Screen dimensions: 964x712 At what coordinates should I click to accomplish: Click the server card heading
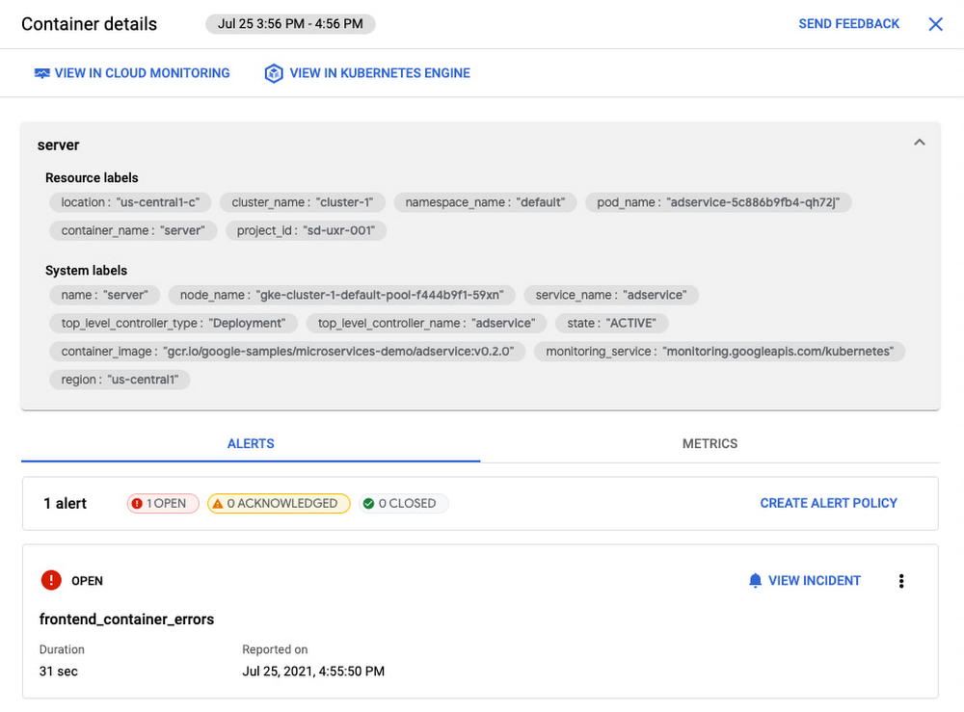tap(59, 145)
